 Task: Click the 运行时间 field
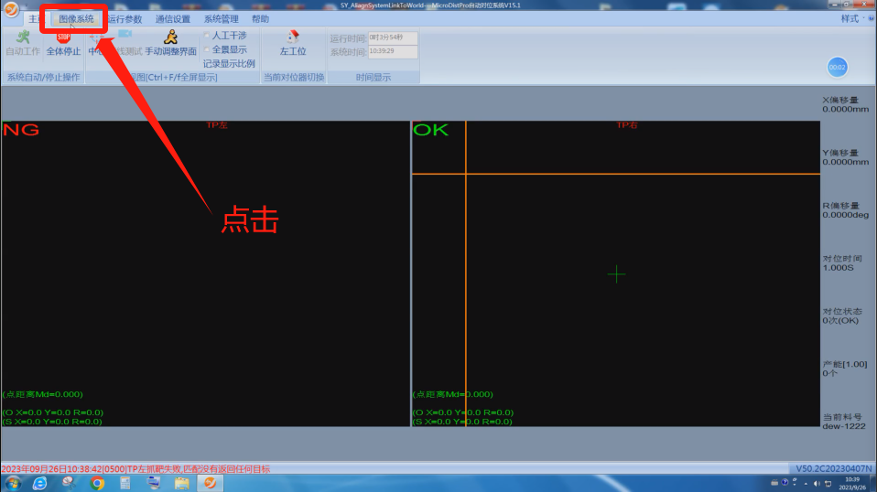(392, 38)
